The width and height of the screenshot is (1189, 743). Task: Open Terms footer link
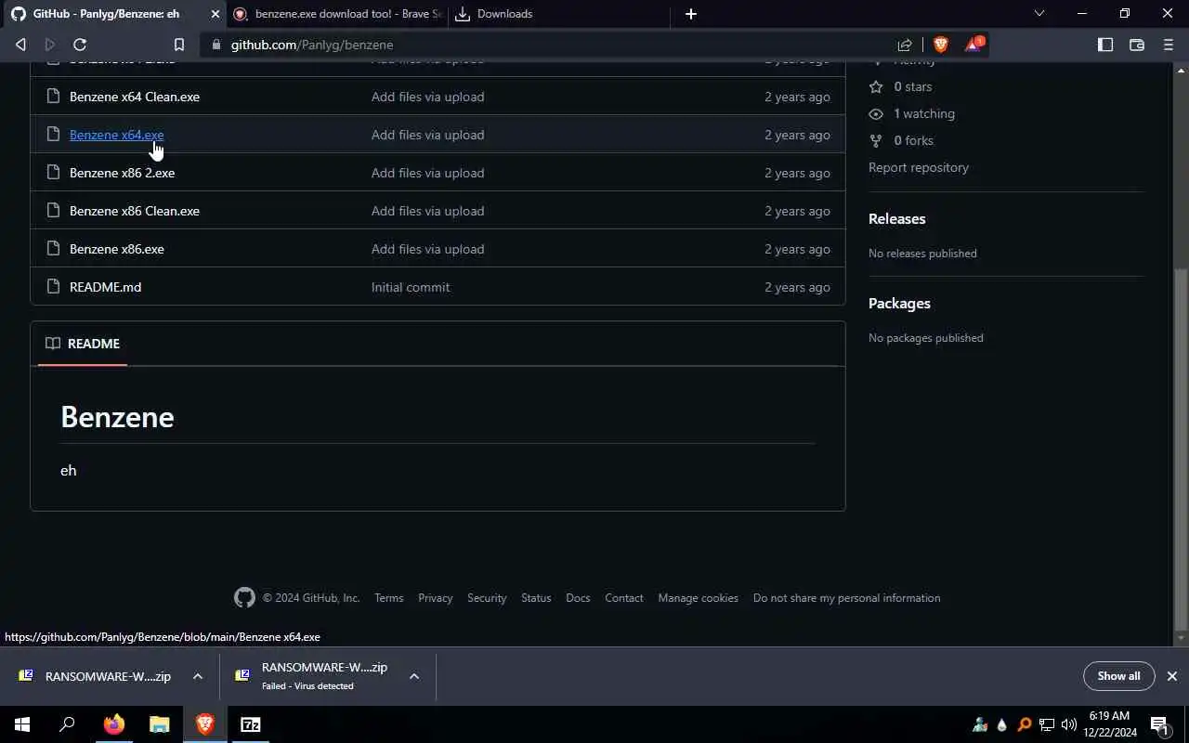(389, 598)
